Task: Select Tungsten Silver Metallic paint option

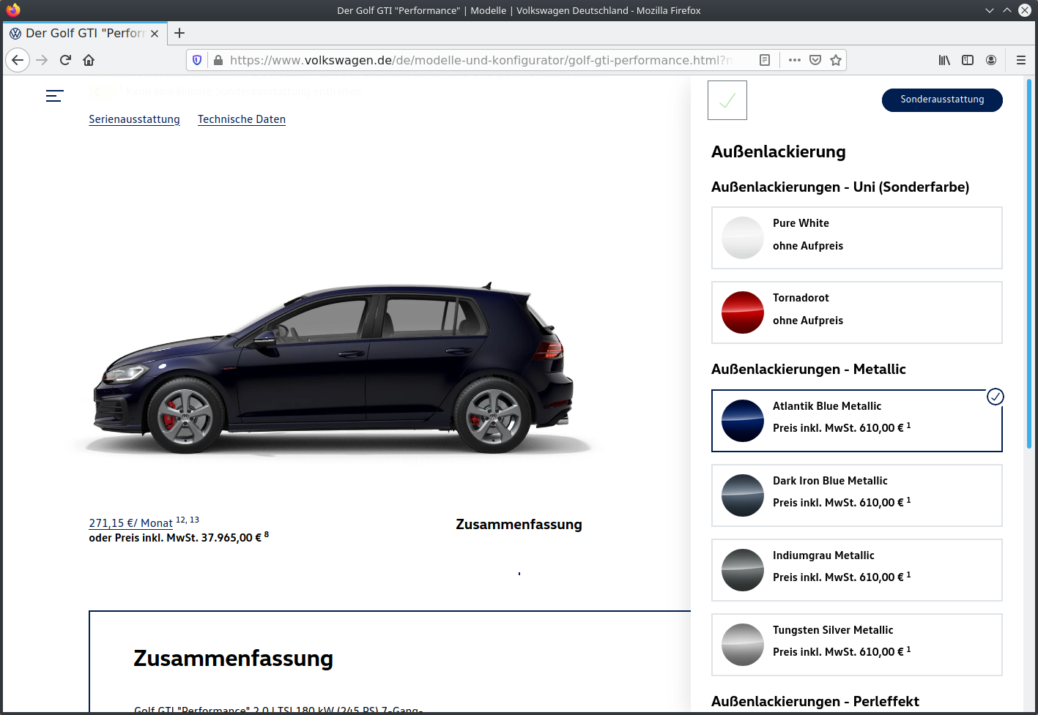Action: [856, 645]
